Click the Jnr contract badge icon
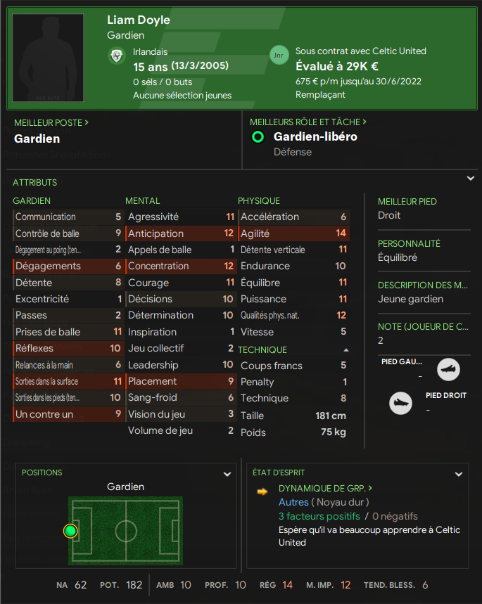The width and height of the screenshot is (482, 604). tap(279, 56)
